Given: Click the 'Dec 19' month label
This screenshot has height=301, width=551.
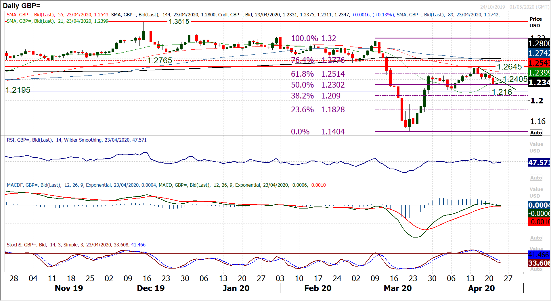Looking at the screenshot, I should 151,288.
